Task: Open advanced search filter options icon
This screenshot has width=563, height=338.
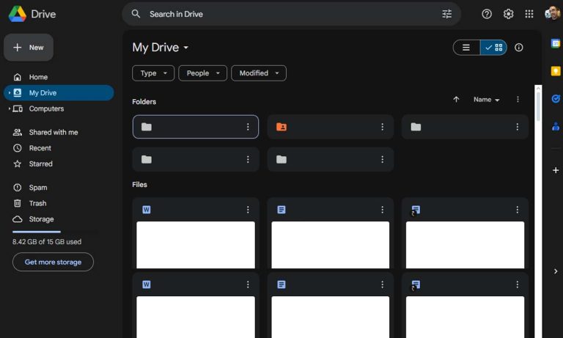Action: click(x=446, y=14)
